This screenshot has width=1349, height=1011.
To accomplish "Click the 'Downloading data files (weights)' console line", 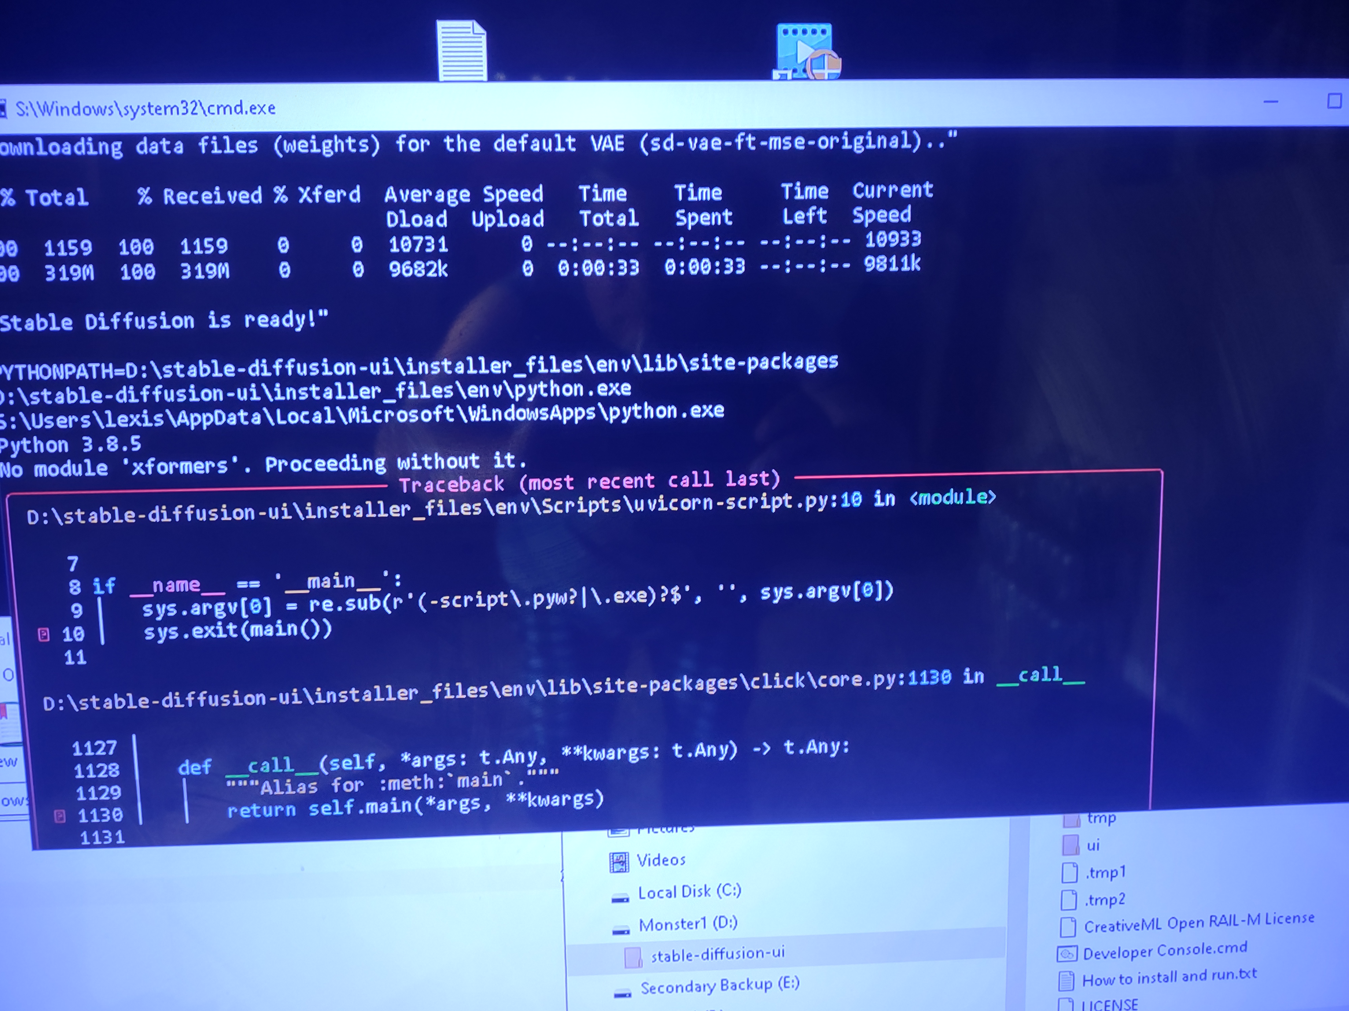I will click(x=479, y=145).
